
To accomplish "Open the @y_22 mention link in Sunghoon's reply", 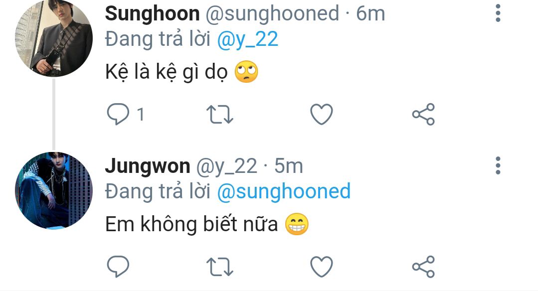I will [247, 39].
